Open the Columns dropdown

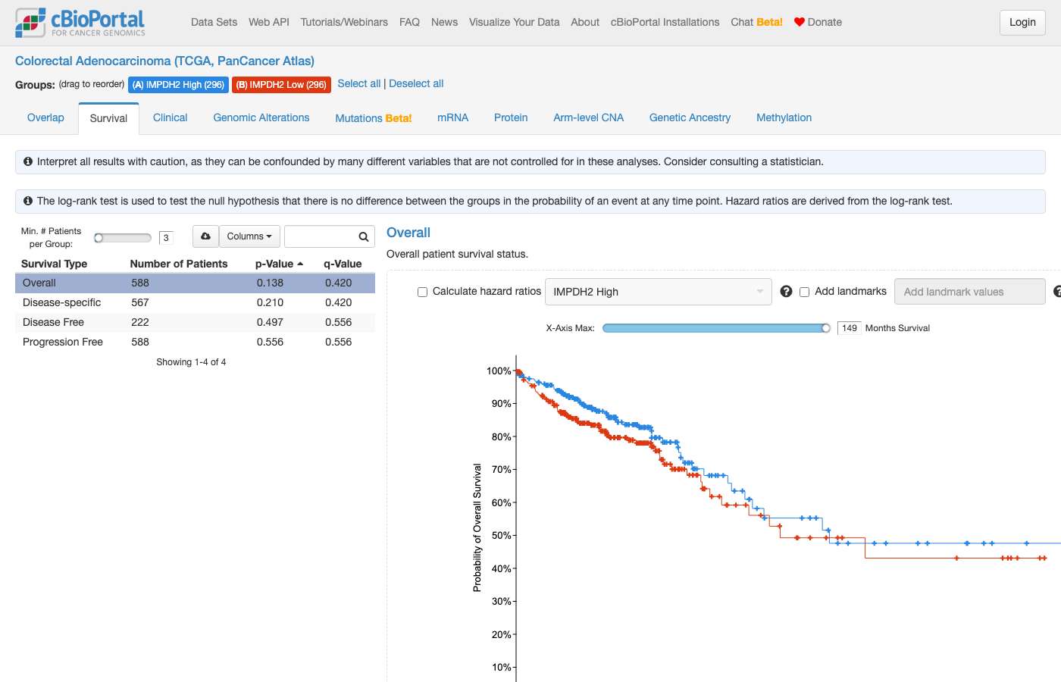pyautogui.click(x=249, y=236)
